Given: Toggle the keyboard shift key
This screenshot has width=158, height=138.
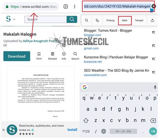Looking at the screenshot, I should pyautogui.click(x=86, y=120).
